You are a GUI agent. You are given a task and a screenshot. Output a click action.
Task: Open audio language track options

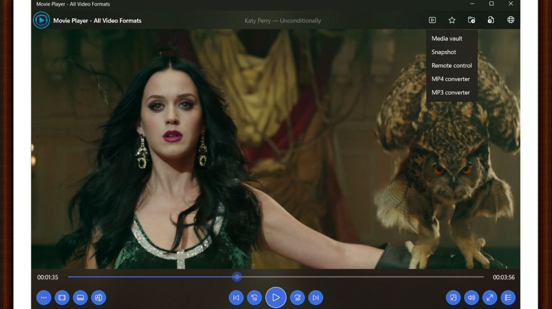pos(98,297)
